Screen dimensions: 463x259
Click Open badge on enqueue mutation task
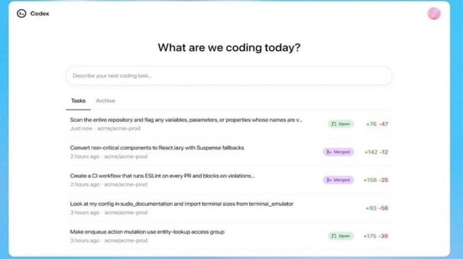pyautogui.click(x=341, y=236)
